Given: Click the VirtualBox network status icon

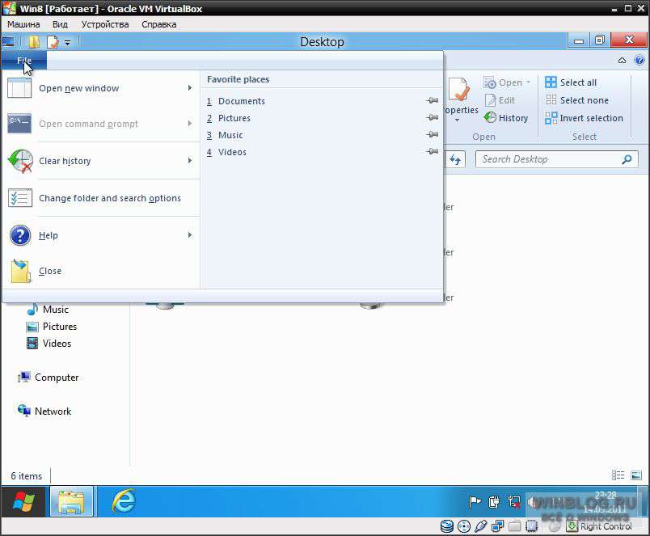Looking at the screenshot, I should coord(497,526).
